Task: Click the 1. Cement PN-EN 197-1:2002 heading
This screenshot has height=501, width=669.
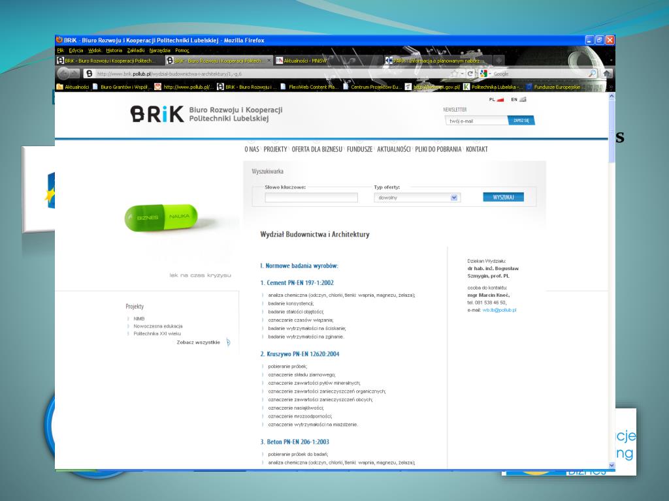Action: tap(297, 282)
